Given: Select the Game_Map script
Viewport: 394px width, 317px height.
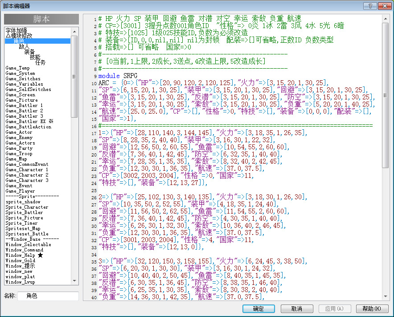Looking at the screenshot, I should pos(16,159).
